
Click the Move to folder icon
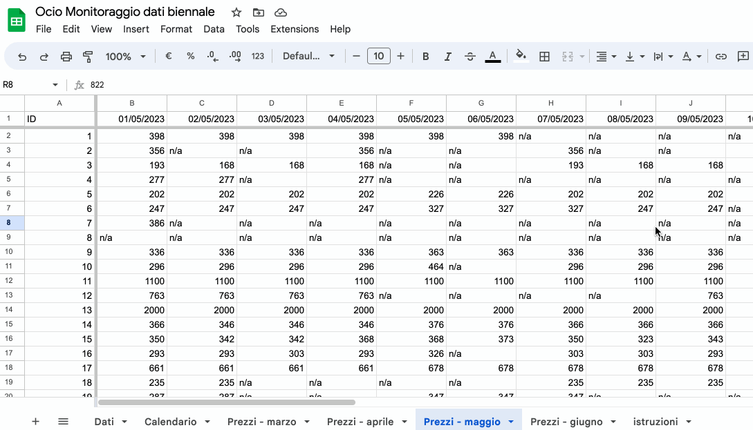259,12
